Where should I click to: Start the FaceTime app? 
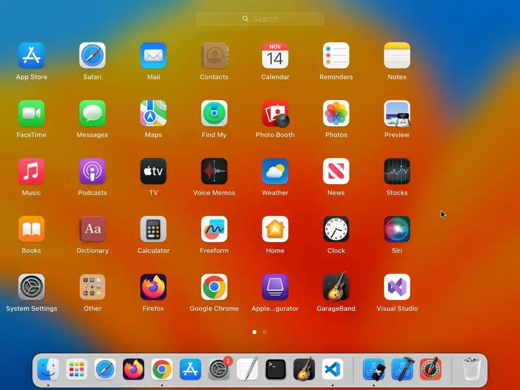[31, 113]
